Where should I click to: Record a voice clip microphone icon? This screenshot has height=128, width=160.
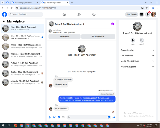pyautogui.click(x=50, y=117)
